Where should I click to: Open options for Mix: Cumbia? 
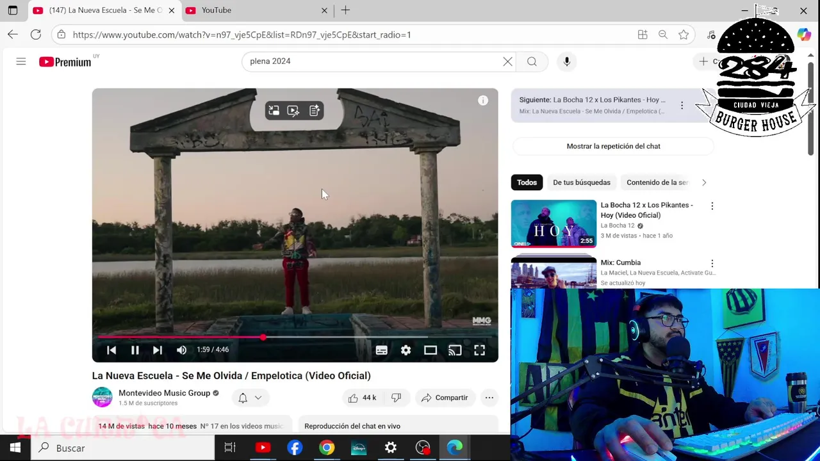(712, 264)
